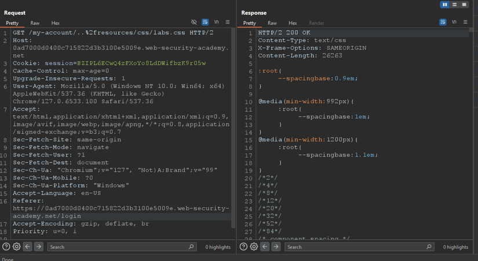Go to next match in Response search
This screenshot has width=478, height=261.
click(x=276, y=246)
